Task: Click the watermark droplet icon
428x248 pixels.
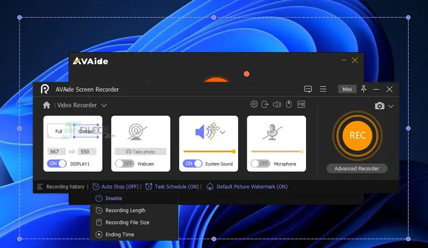Action: click(x=210, y=187)
